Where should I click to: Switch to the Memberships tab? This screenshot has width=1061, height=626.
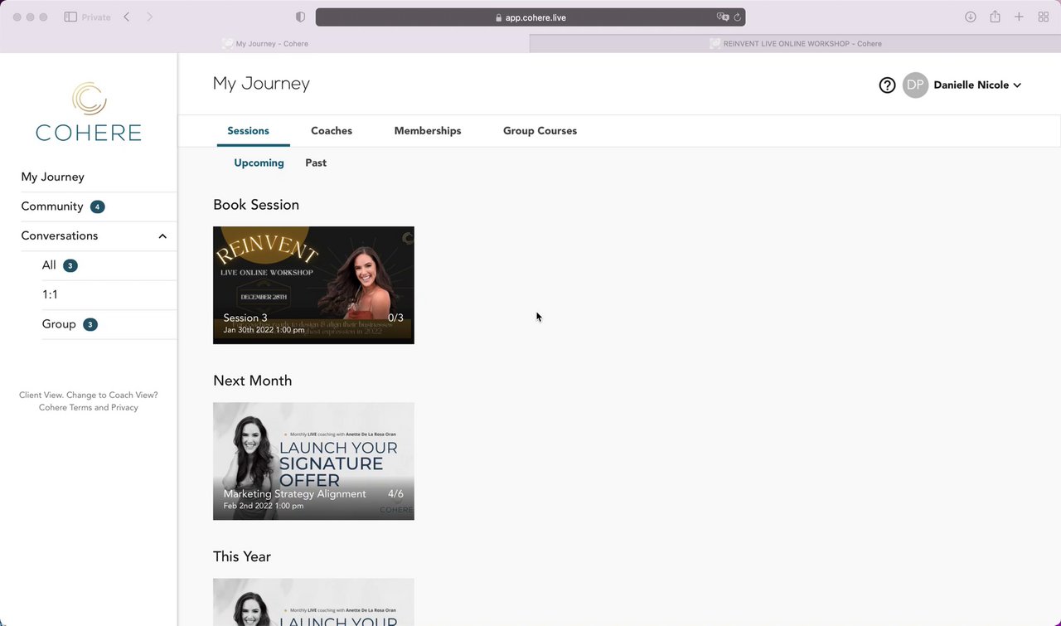click(428, 131)
